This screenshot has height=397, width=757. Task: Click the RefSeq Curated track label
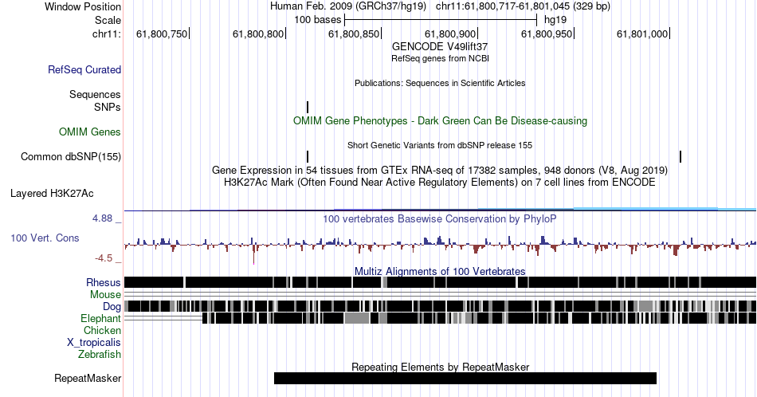coord(84,70)
